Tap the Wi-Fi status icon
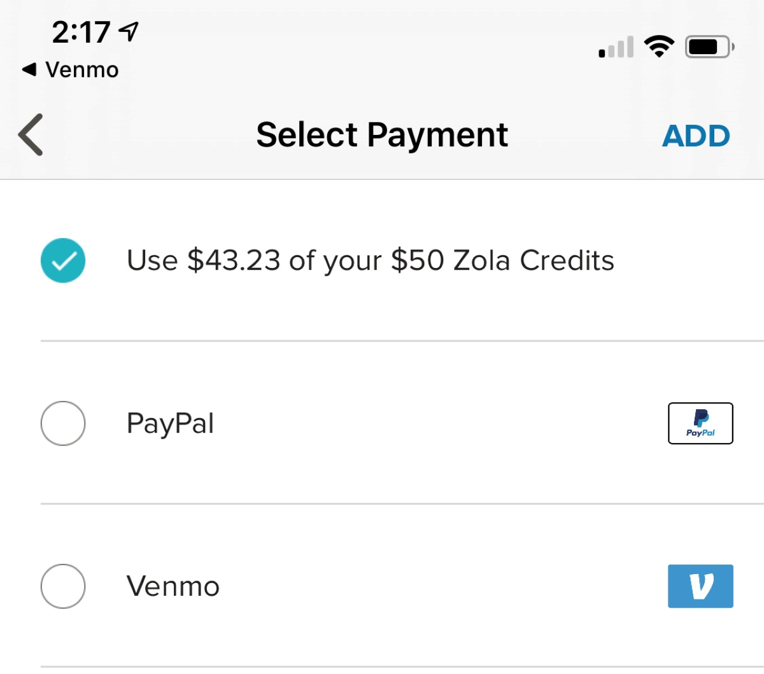The height and width of the screenshot is (674, 764). (x=659, y=46)
